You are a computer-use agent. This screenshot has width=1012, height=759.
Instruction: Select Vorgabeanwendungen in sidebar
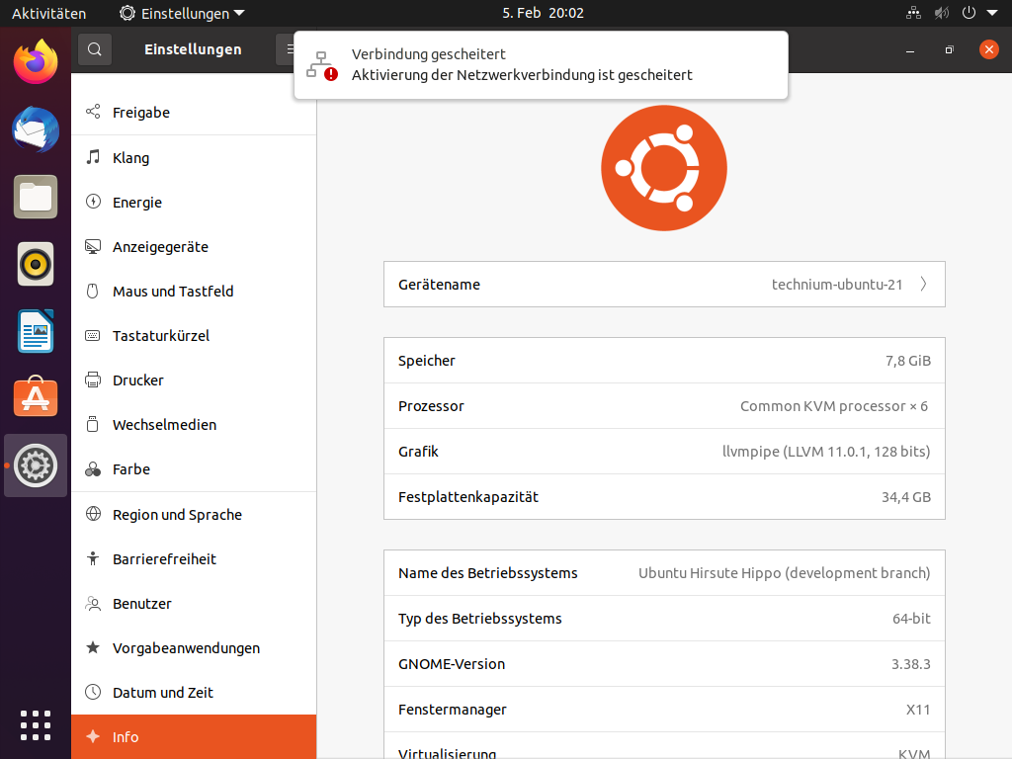[194, 648]
